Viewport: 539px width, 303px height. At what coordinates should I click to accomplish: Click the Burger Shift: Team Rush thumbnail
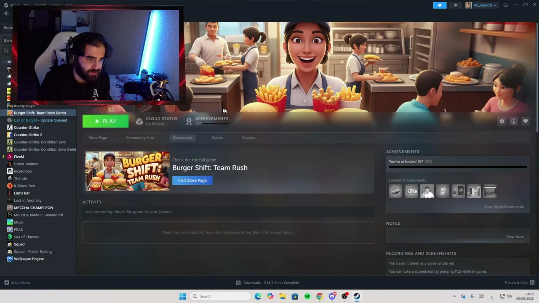(x=127, y=171)
